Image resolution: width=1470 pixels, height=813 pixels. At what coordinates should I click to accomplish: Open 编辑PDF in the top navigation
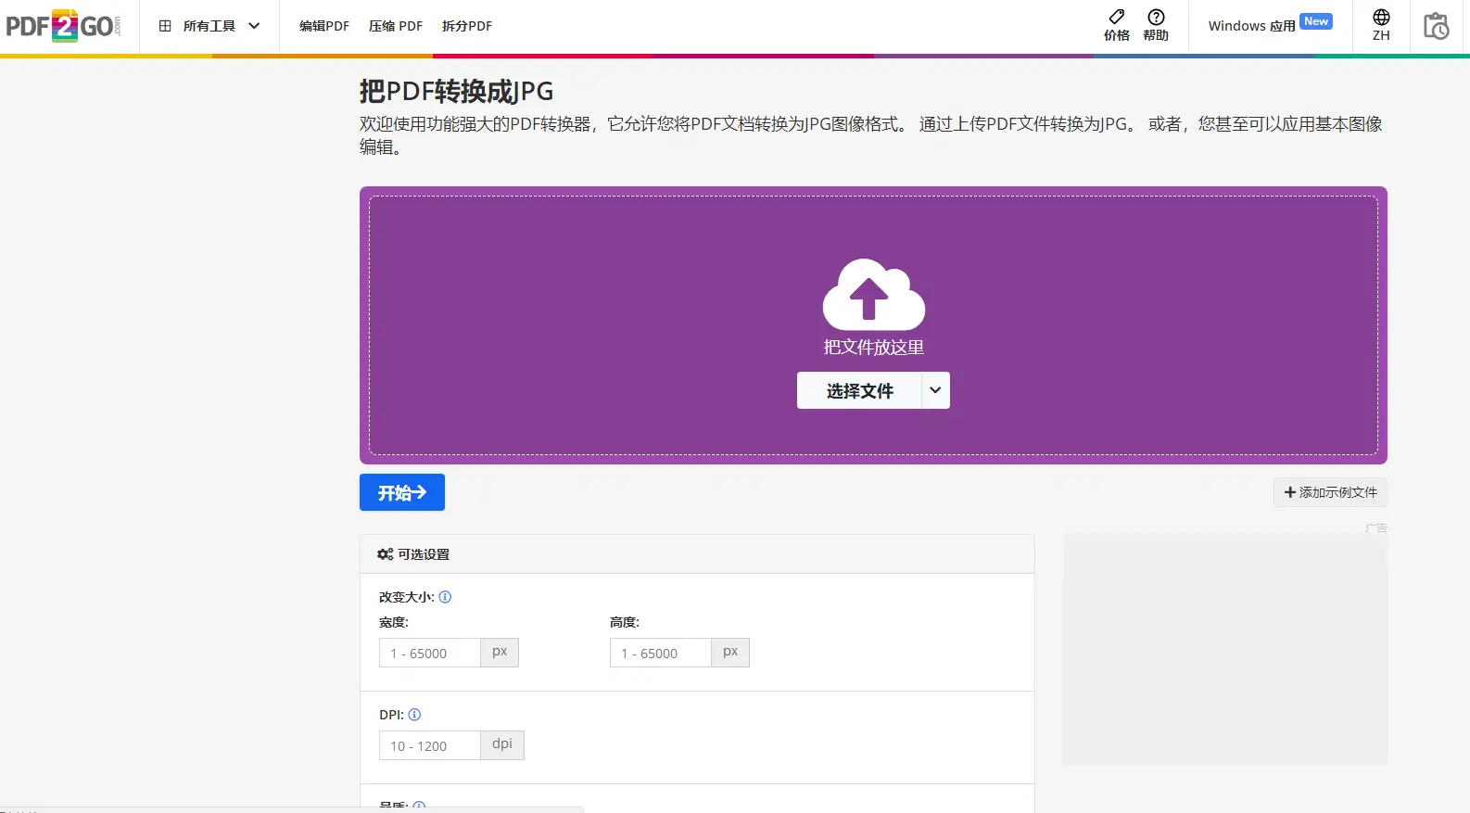323,26
